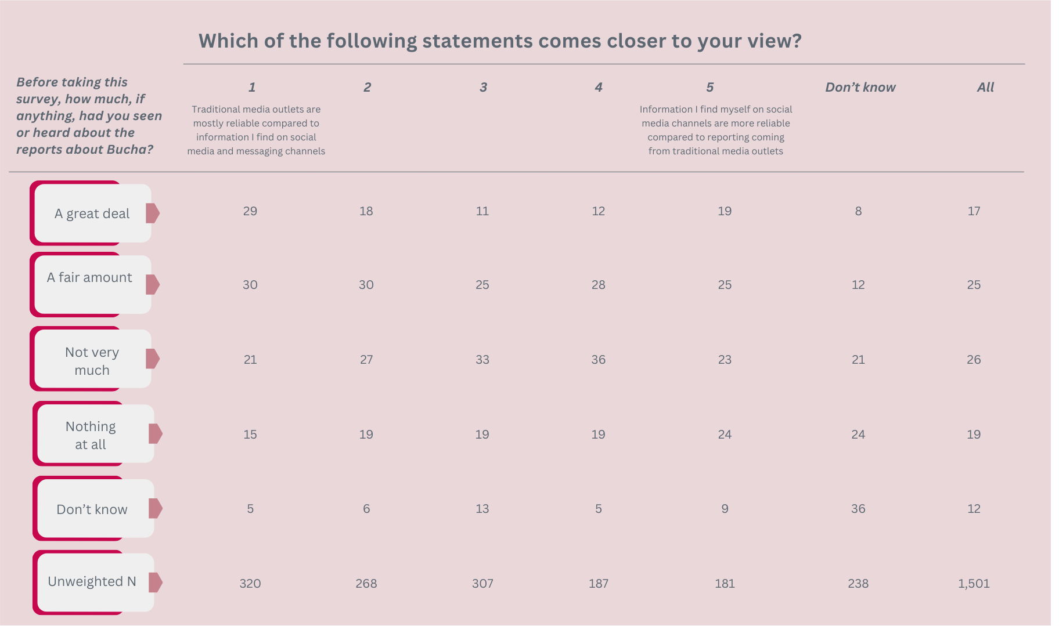Click the chart title about statements

tap(500, 41)
